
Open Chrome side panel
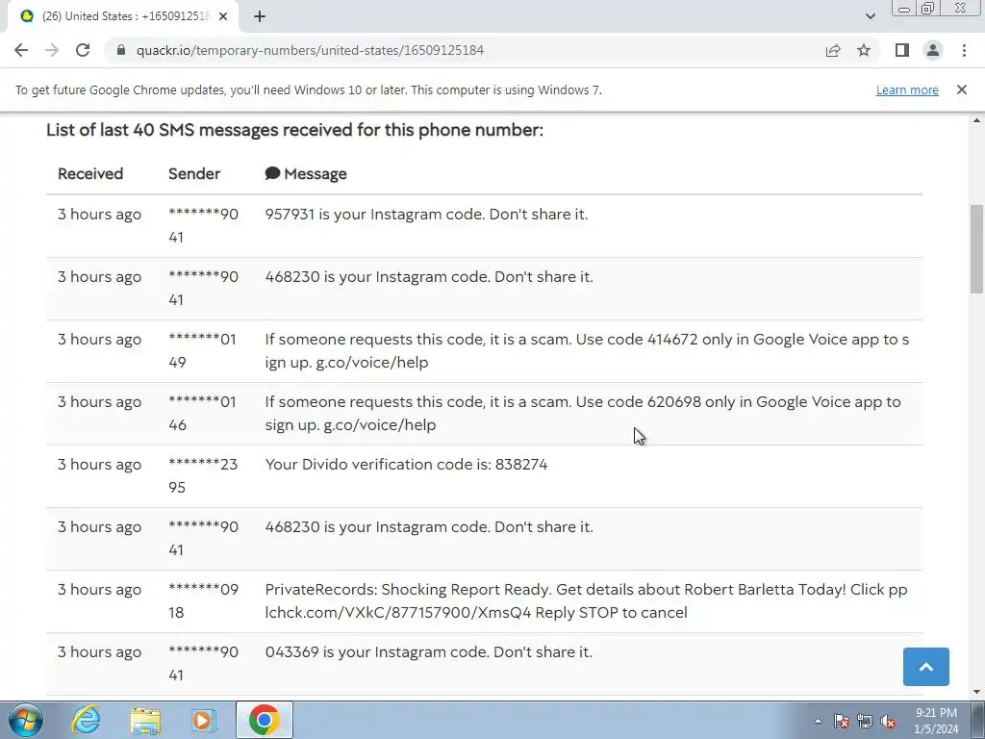click(x=902, y=50)
